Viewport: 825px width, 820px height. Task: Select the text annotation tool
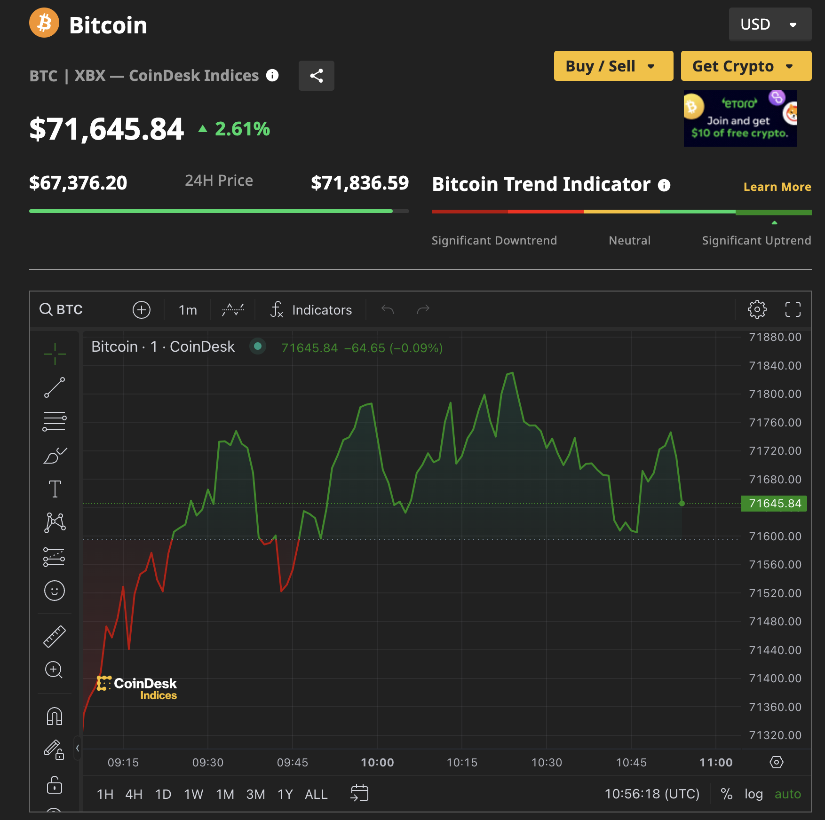[55, 489]
